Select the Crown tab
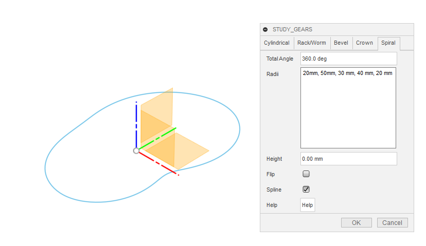The height and width of the screenshot is (246, 426). 364,43
